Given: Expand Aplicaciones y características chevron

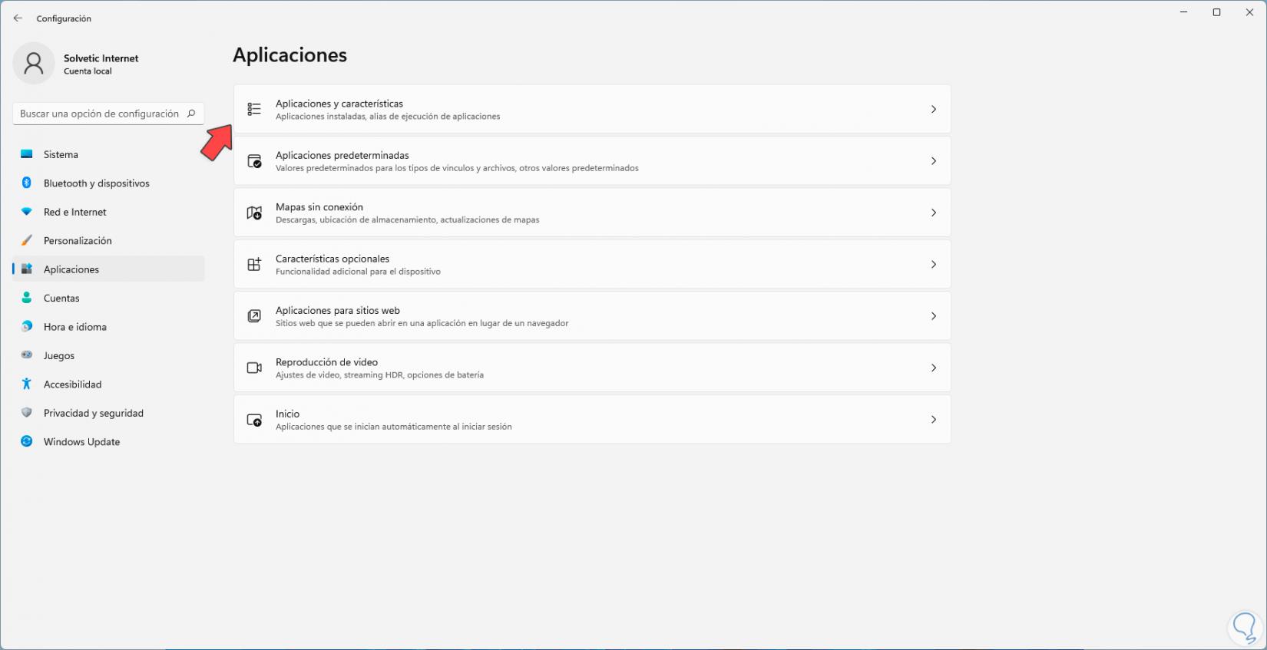Looking at the screenshot, I should [933, 110].
